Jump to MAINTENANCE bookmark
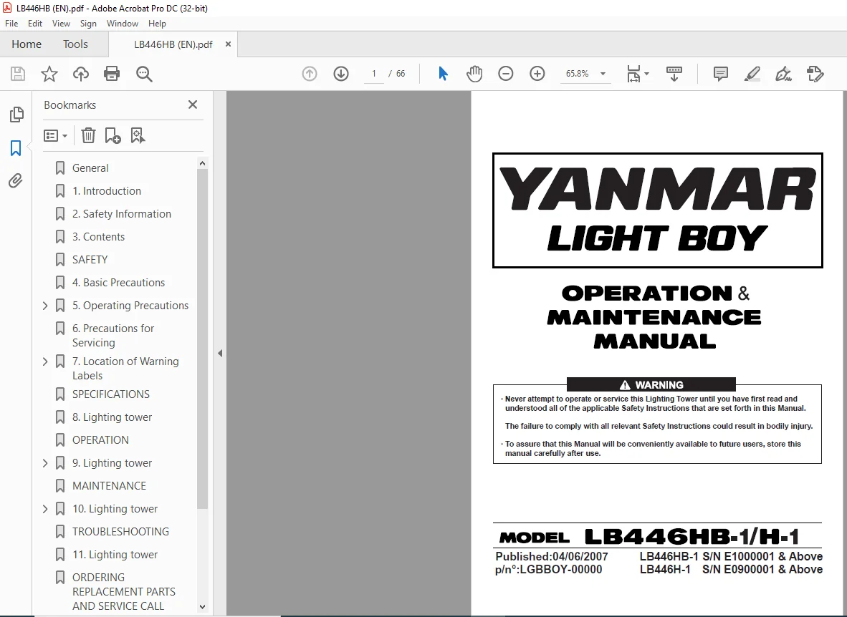The width and height of the screenshot is (847, 617). [x=109, y=486]
